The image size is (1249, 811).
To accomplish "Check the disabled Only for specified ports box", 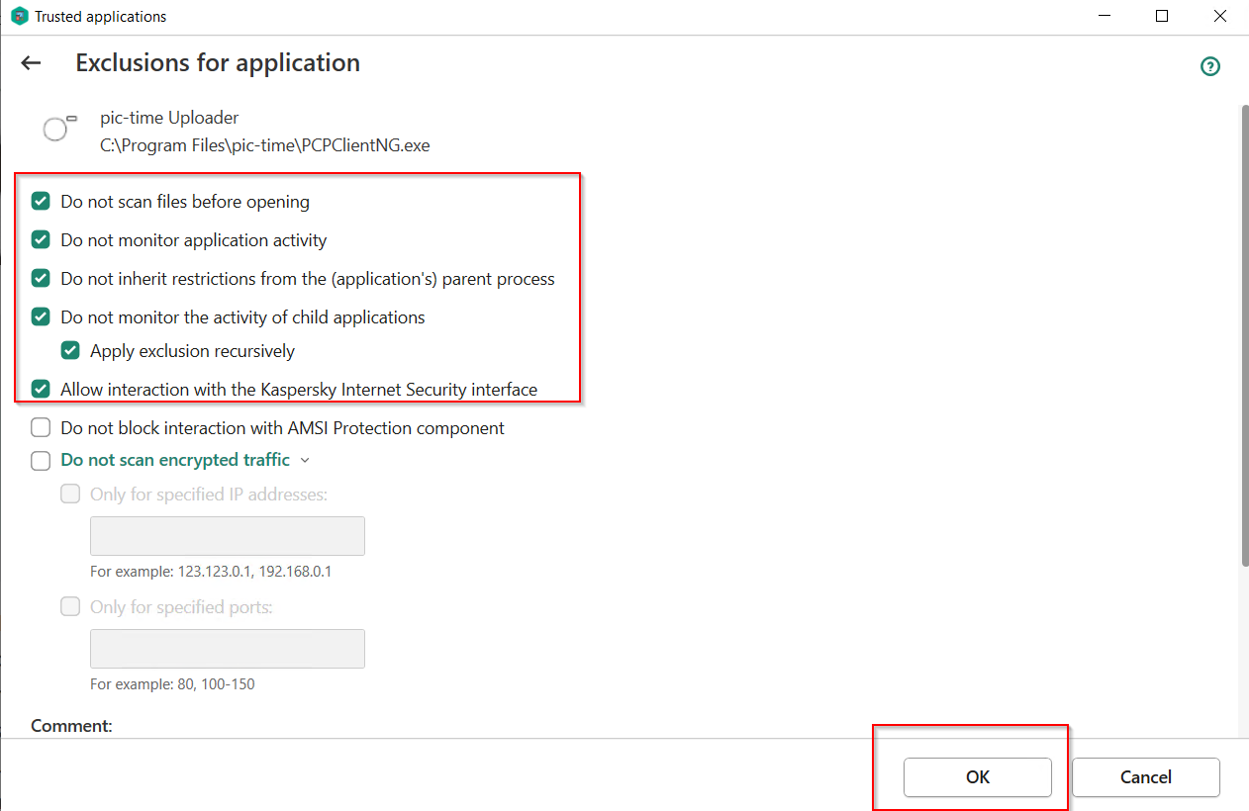I will tap(70, 607).
